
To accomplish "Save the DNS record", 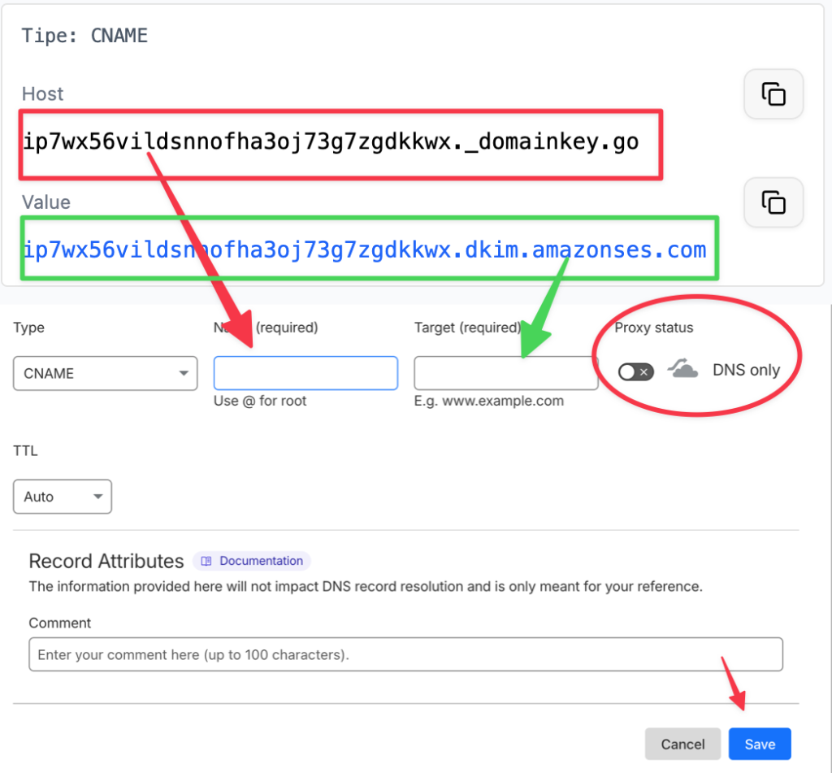I will tap(759, 744).
